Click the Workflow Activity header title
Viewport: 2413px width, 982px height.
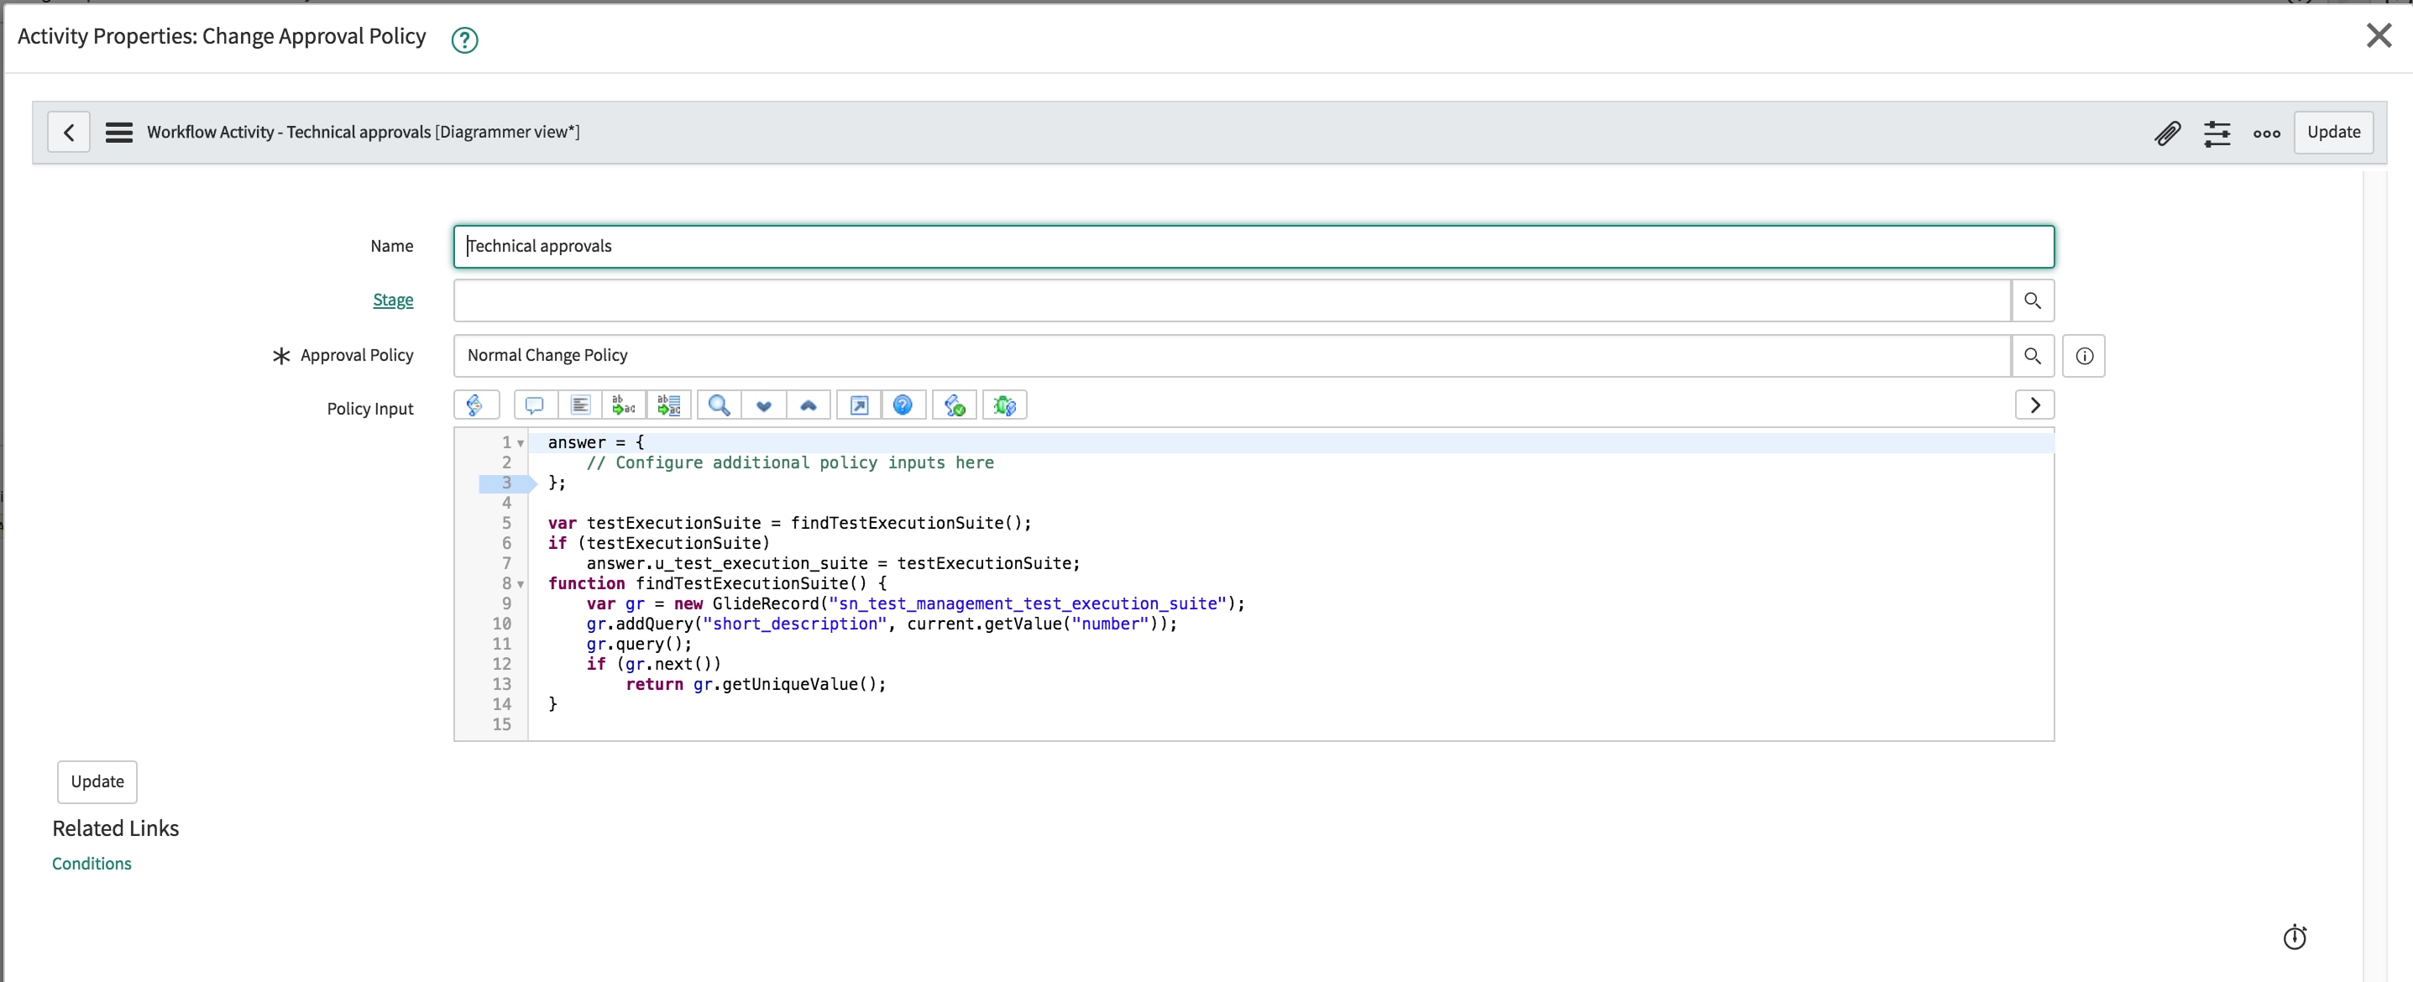(363, 132)
